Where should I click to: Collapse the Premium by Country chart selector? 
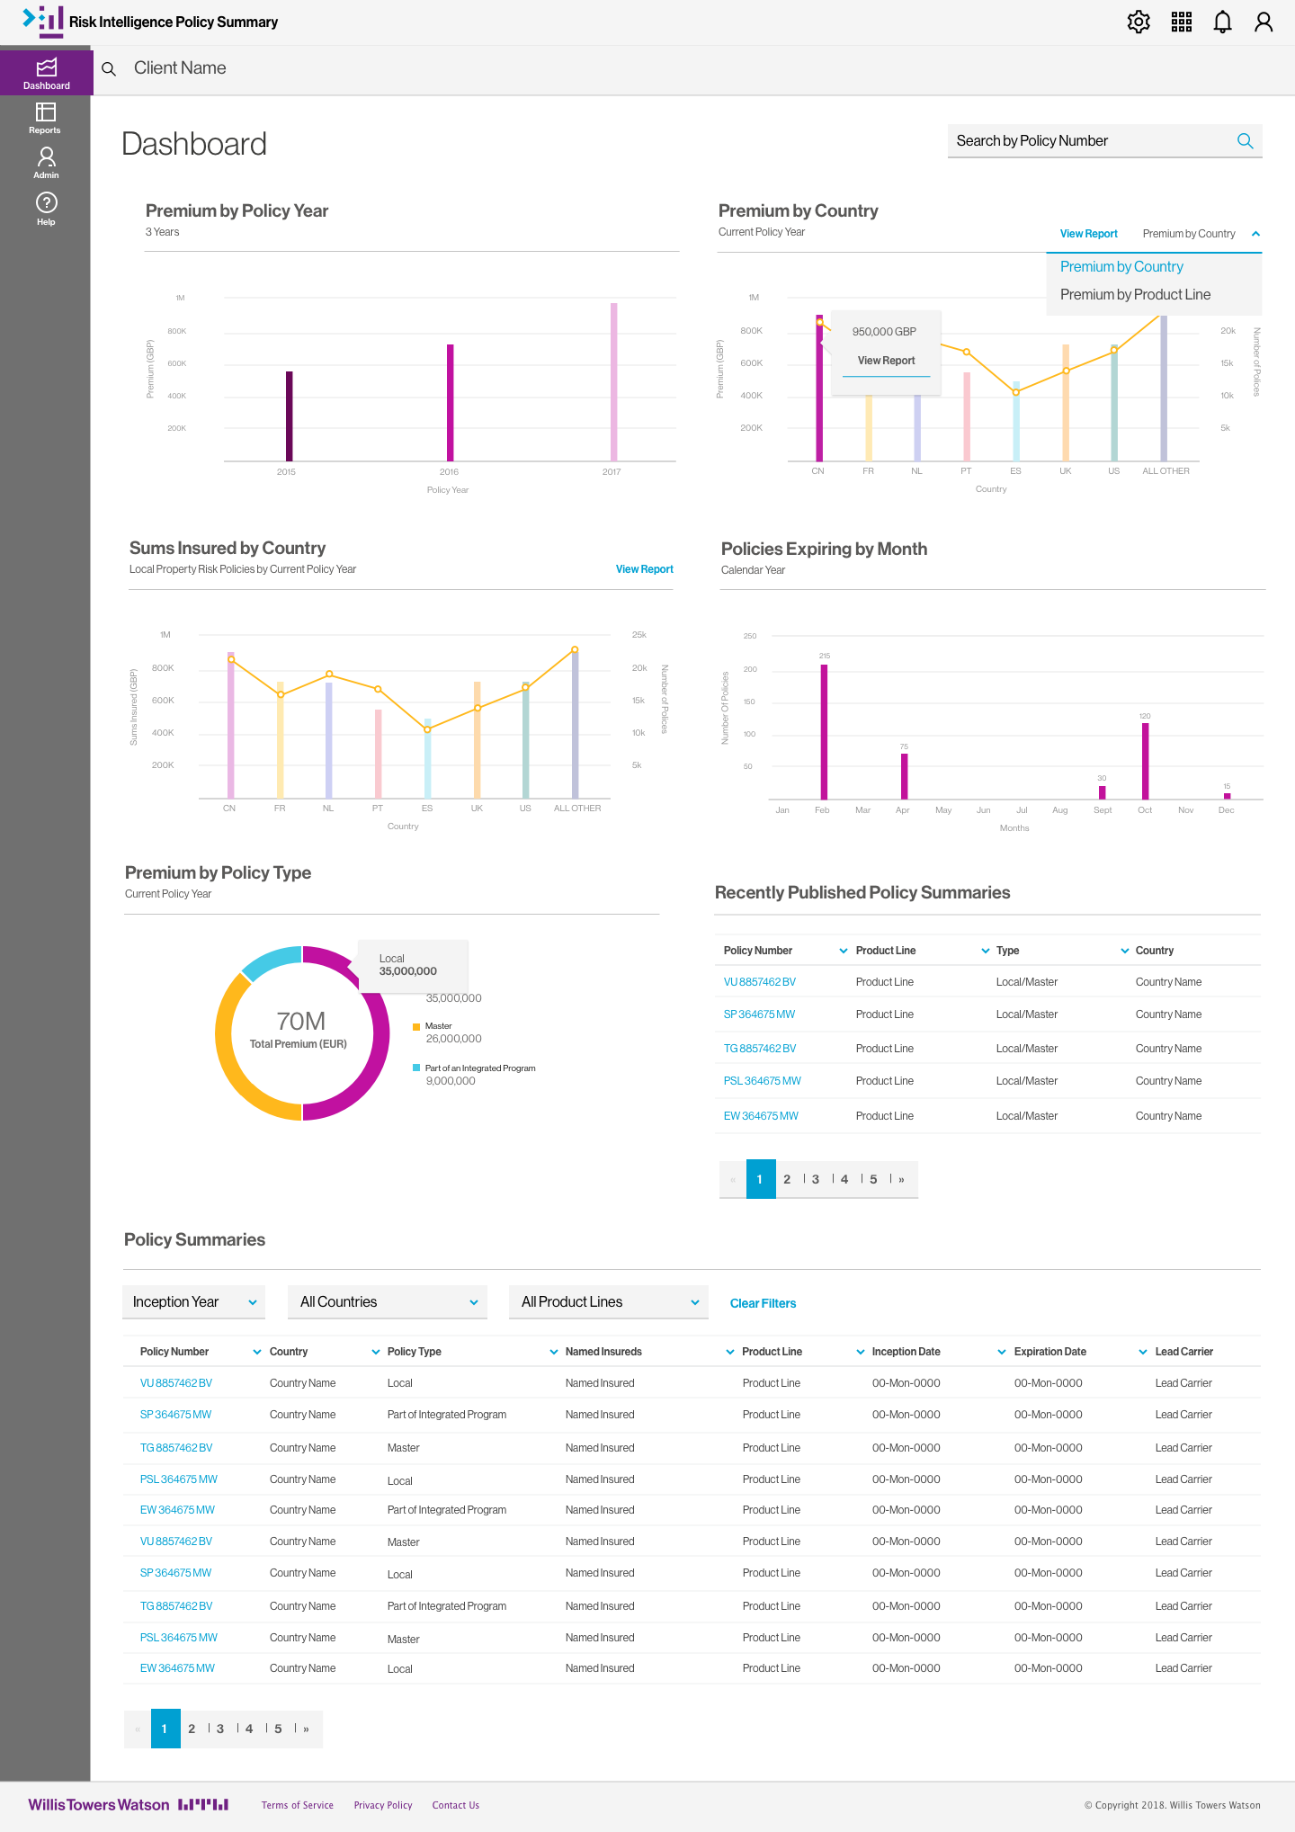click(1255, 234)
